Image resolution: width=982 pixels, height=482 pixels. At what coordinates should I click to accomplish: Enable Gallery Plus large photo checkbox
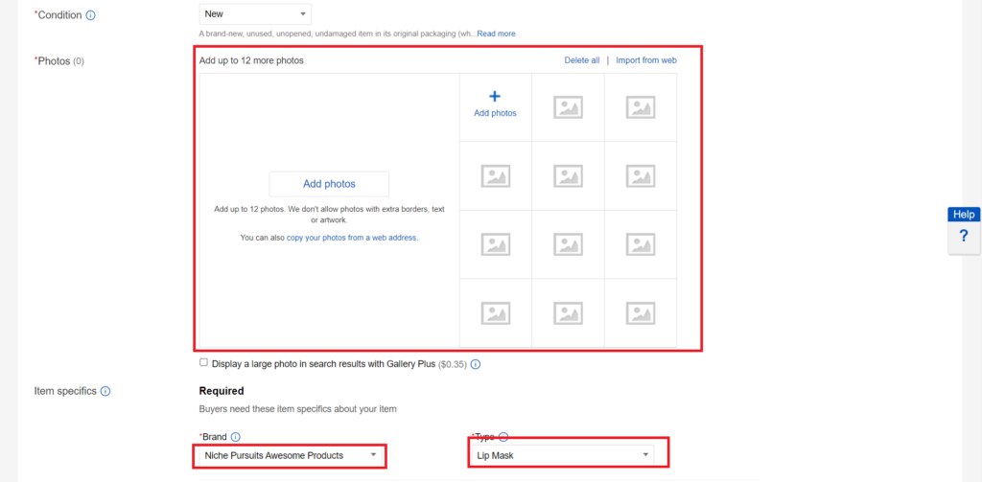click(x=203, y=362)
